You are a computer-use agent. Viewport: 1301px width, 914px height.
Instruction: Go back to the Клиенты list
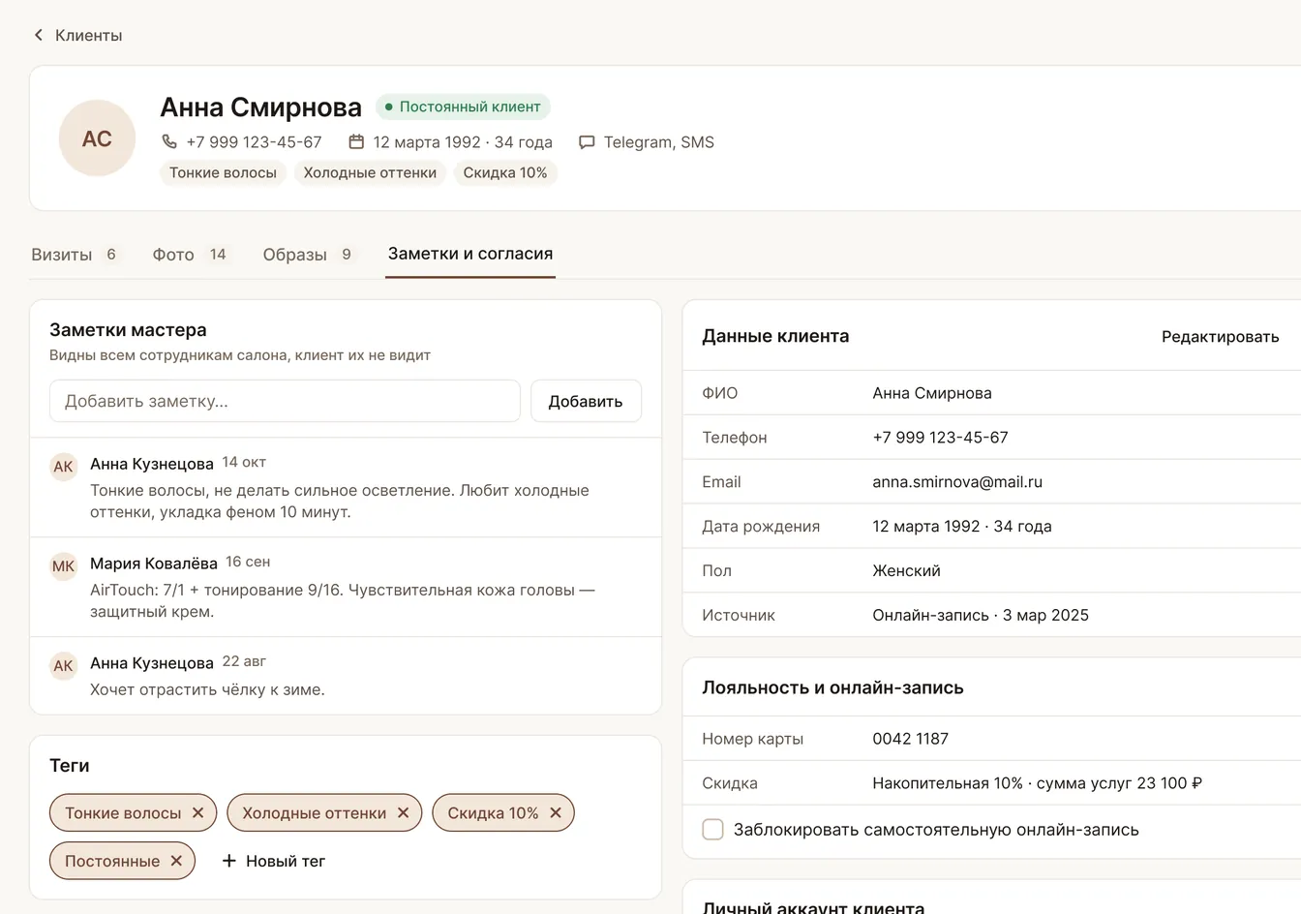pyautogui.click(x=88, y=35)
